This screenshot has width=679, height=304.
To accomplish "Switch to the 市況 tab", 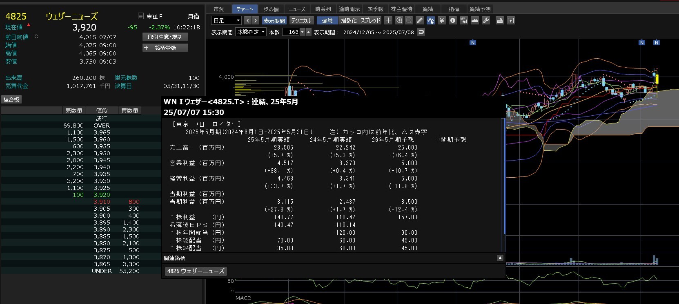I will point(219,9).
